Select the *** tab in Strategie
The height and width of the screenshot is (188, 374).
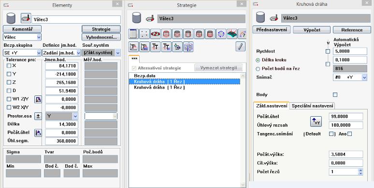[134, 59]
